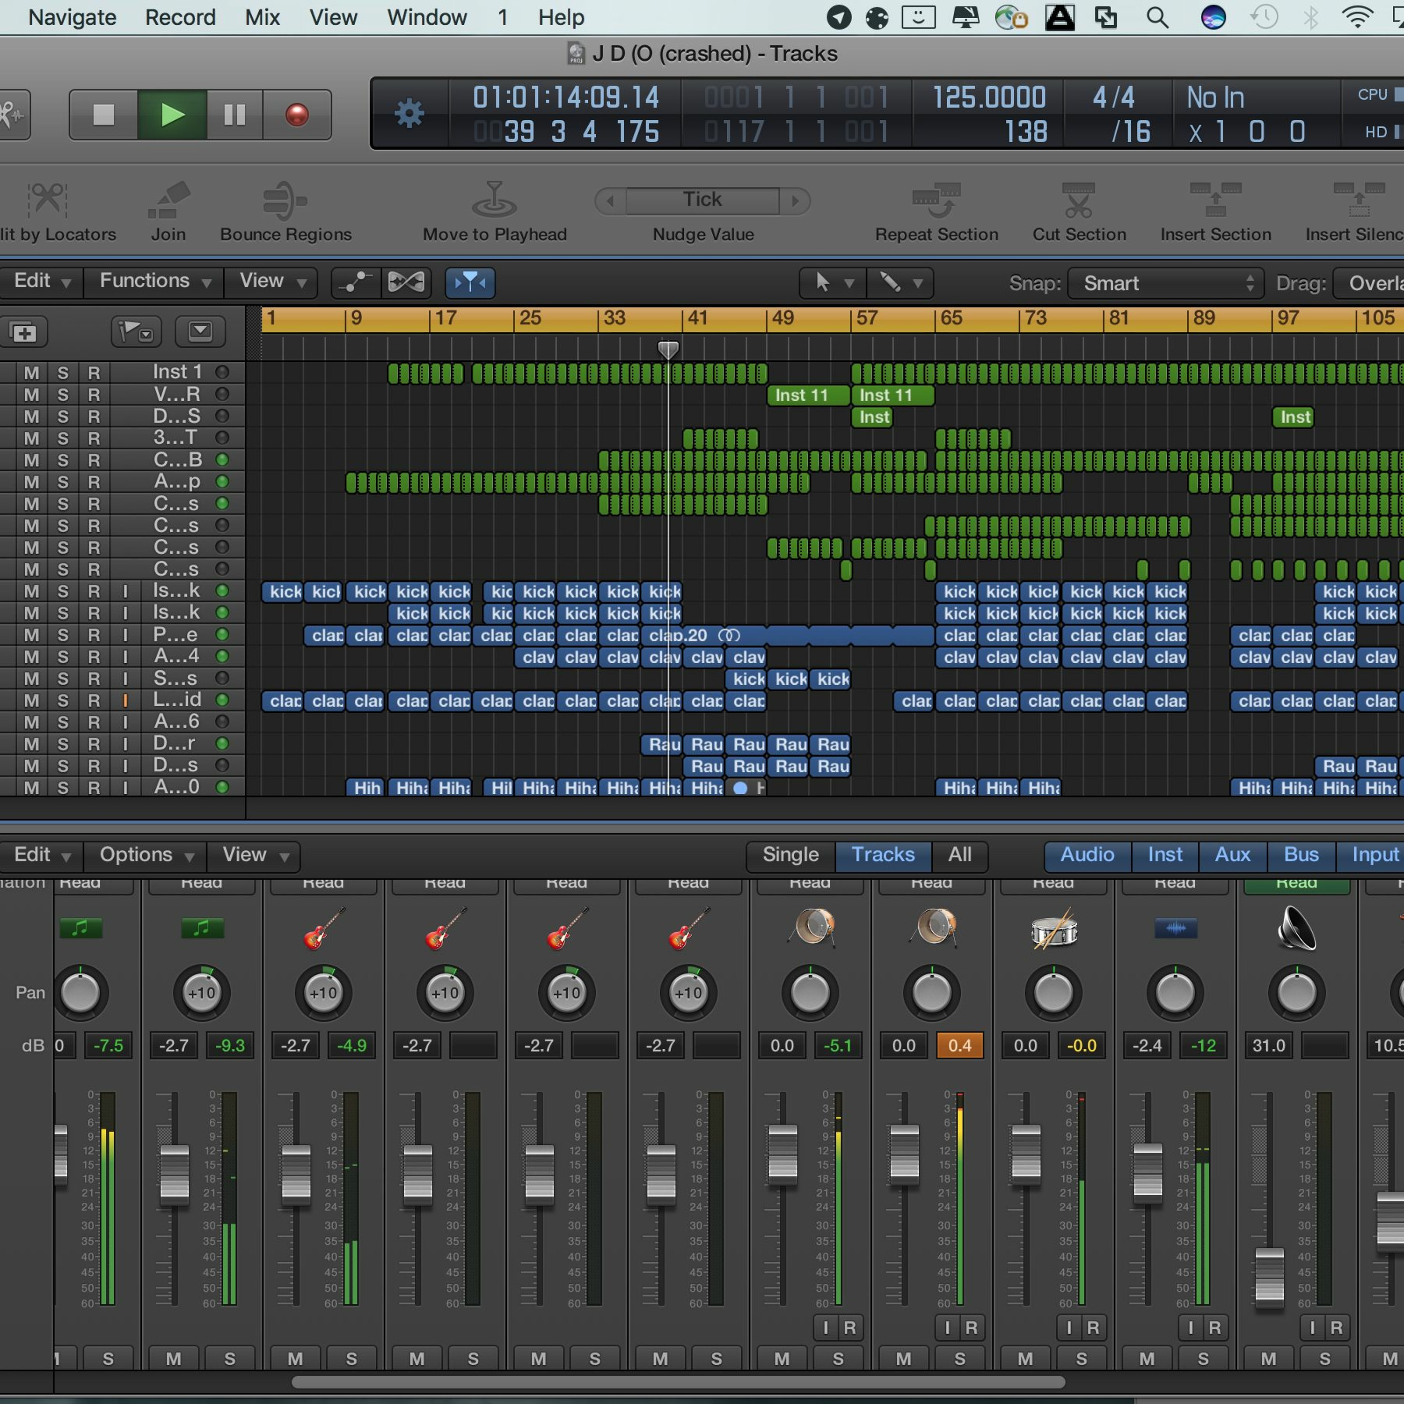This screenshot has height=1404, width=1404.
Task: Record-enable the D...S track
Action: (x=94, y=417)
